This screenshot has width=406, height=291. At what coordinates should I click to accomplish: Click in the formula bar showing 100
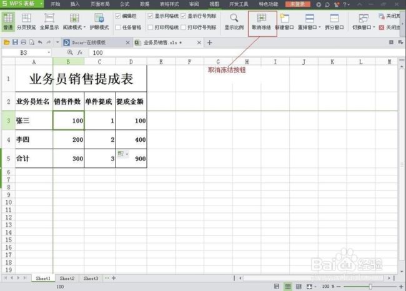tap(246, 52)
